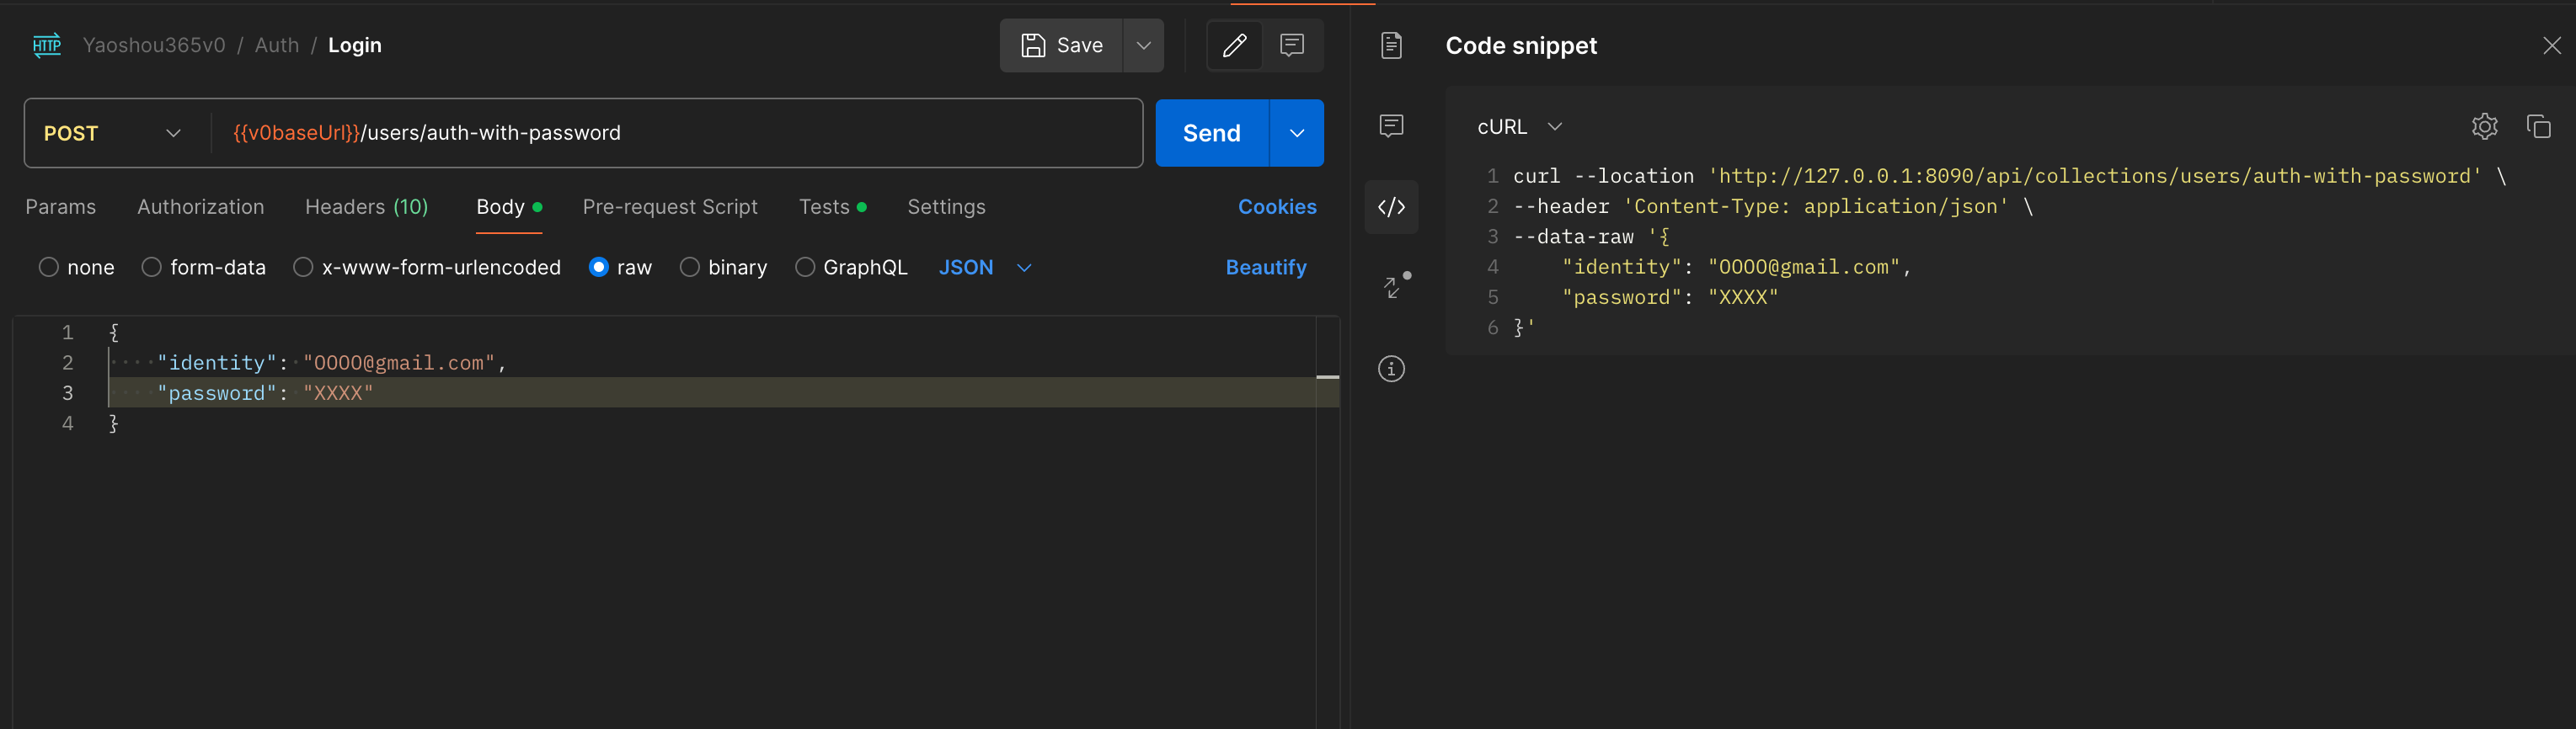Click the Login request name
Image resolution: width=2576 pixels, height=729 pixels.
click(x=355, y=45)
